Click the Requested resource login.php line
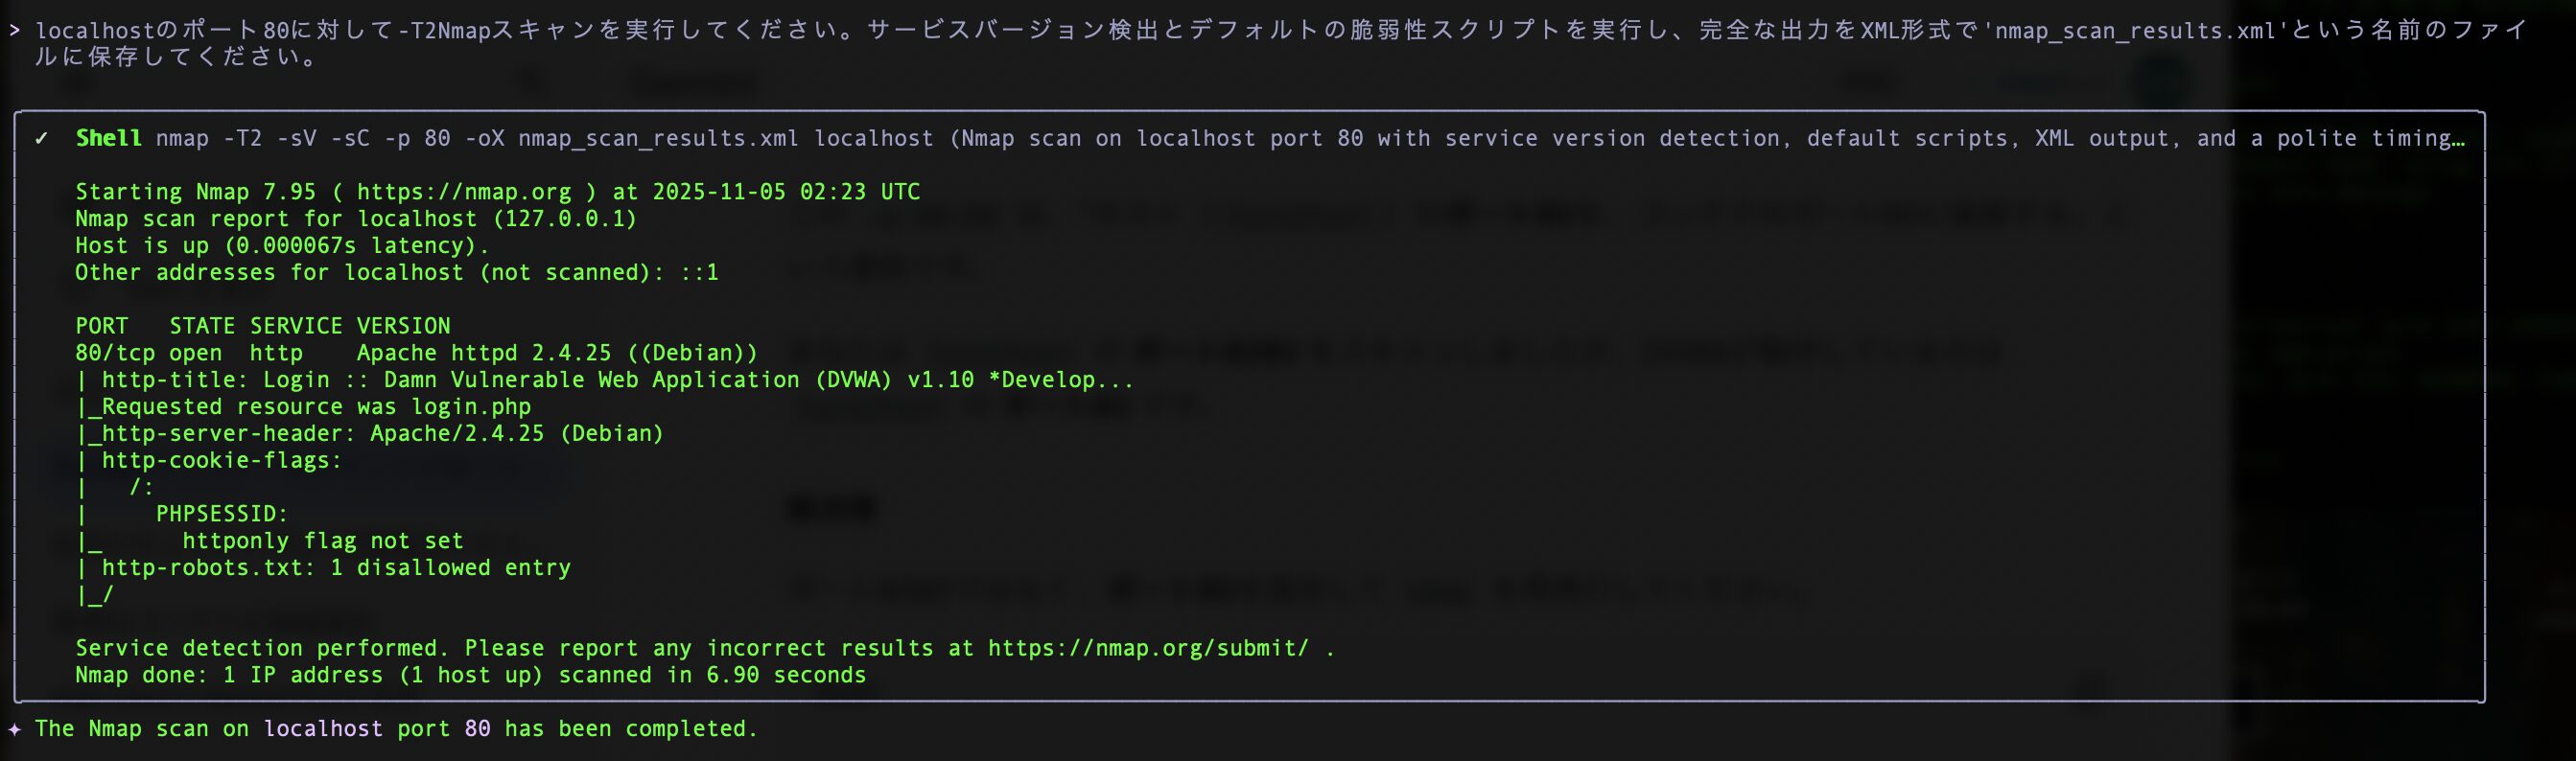 [x=315, y=407]
